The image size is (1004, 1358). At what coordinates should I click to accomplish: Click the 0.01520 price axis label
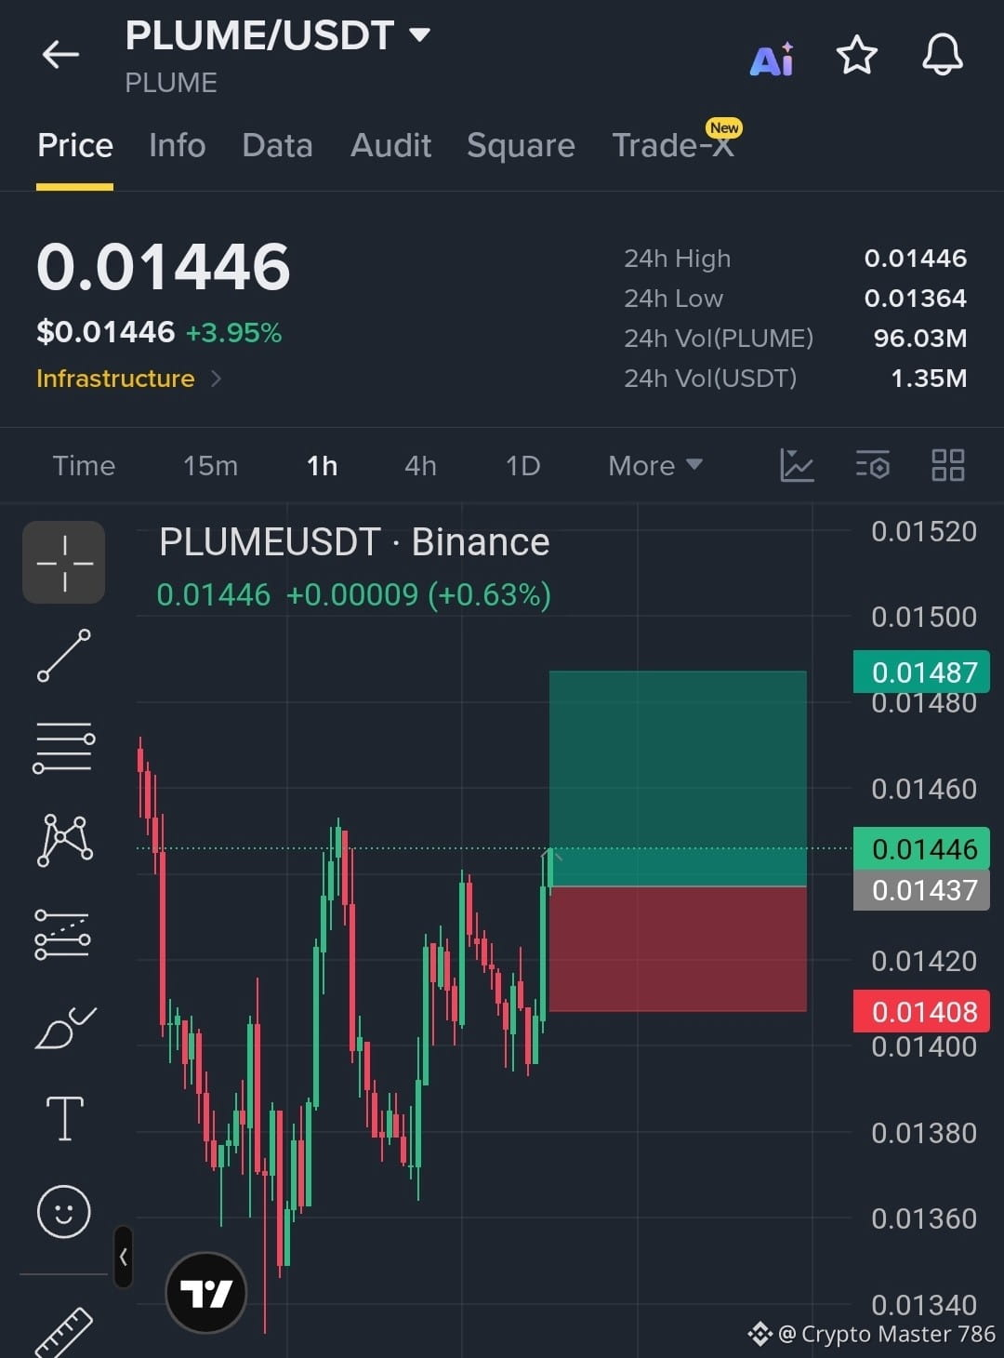(x=923, y=531)
